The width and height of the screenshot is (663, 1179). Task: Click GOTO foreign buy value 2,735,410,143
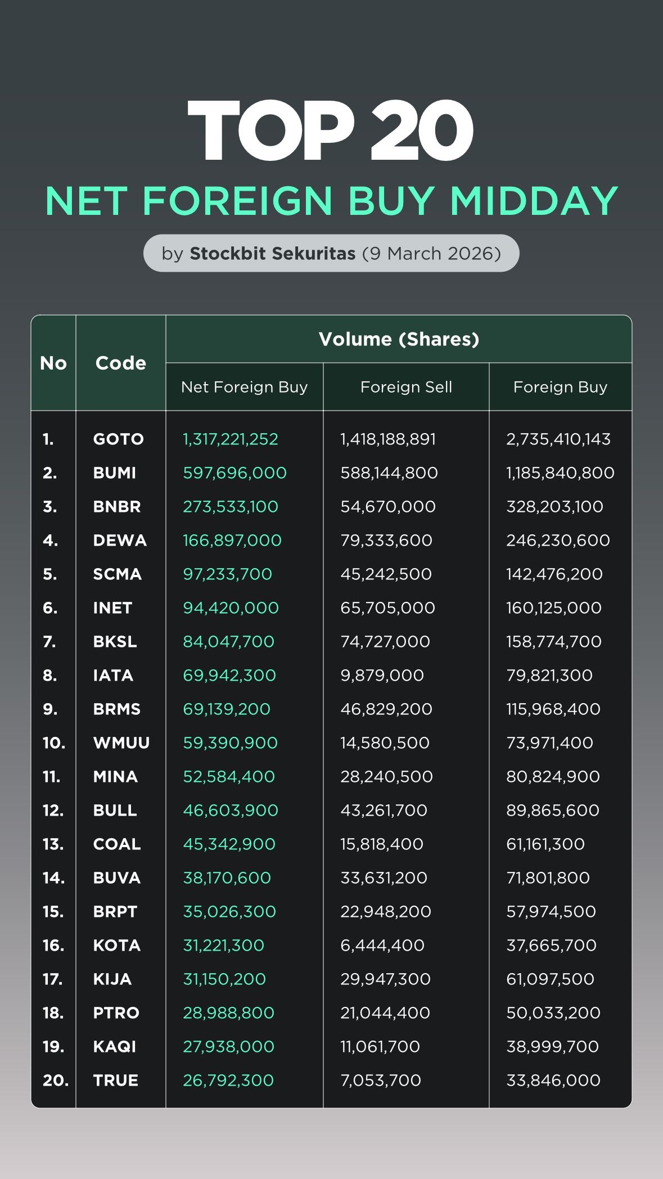click(x=558, y=439)
